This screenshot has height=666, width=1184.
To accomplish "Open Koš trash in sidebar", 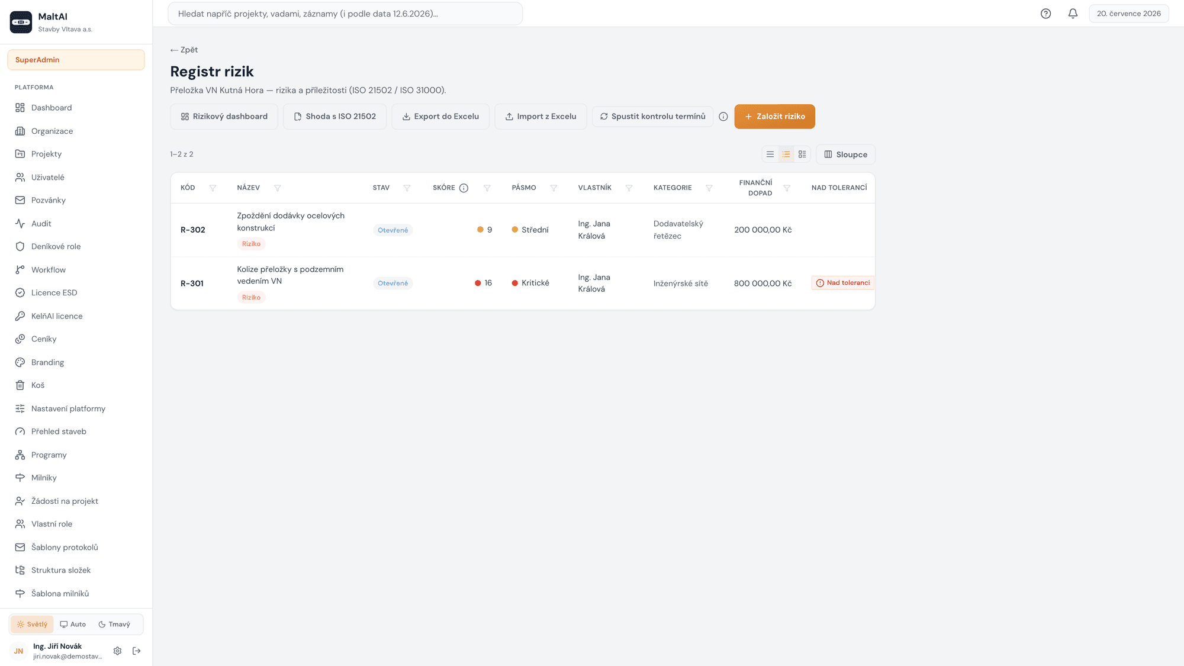I will click(x=76, y=385).
